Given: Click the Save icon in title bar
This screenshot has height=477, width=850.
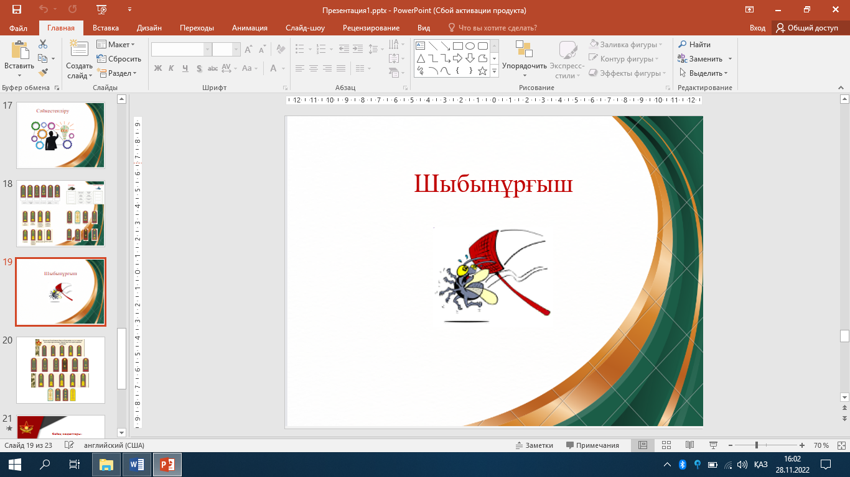Looking at the screenshot, I should click(16, 10).
